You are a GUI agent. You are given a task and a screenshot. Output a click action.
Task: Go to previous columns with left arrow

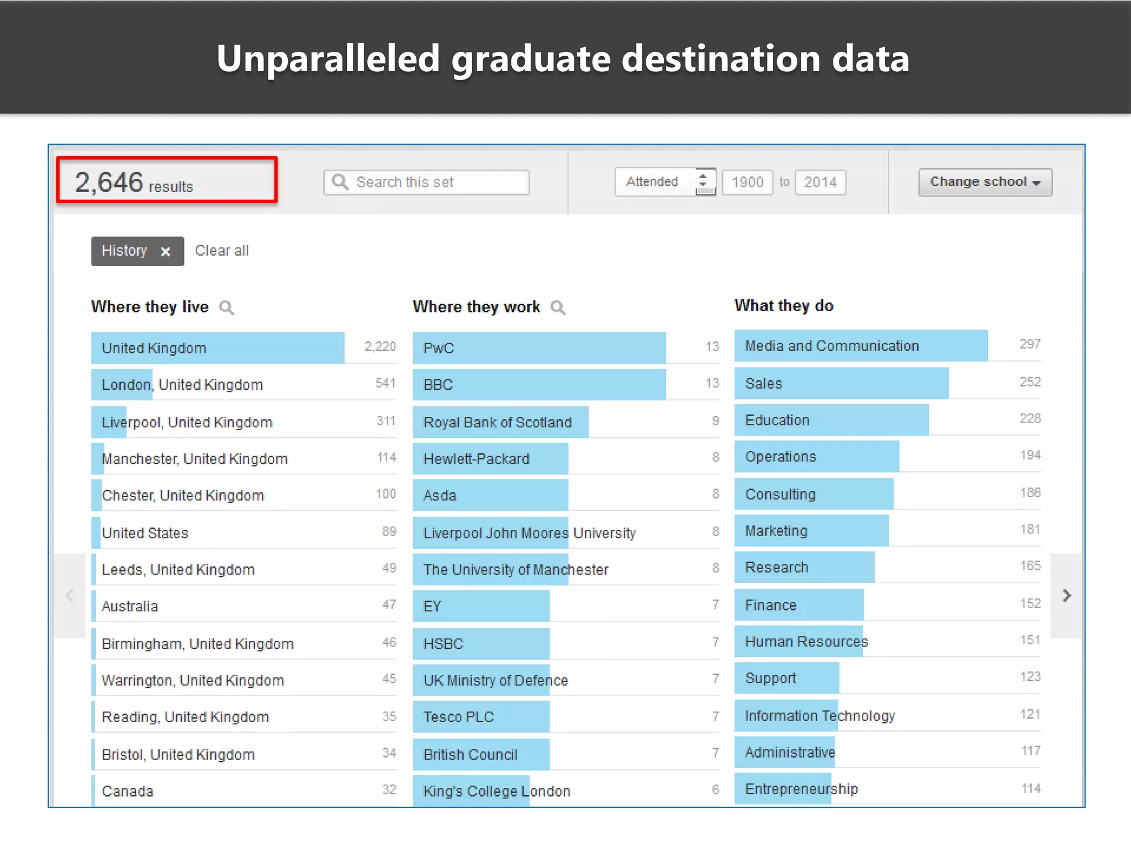tap(70, 596)
